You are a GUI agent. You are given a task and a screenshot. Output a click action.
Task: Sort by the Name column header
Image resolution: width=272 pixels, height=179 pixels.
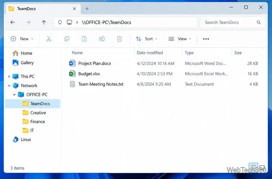pyautogui.click(x=77, y=53)
